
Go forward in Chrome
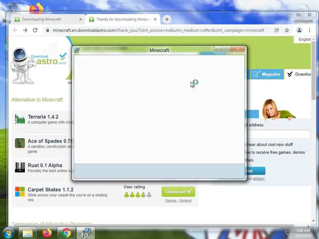point(25,30)
